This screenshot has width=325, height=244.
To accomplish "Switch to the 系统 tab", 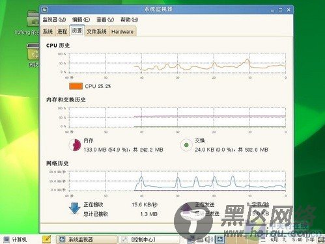I will pos(48,32).
